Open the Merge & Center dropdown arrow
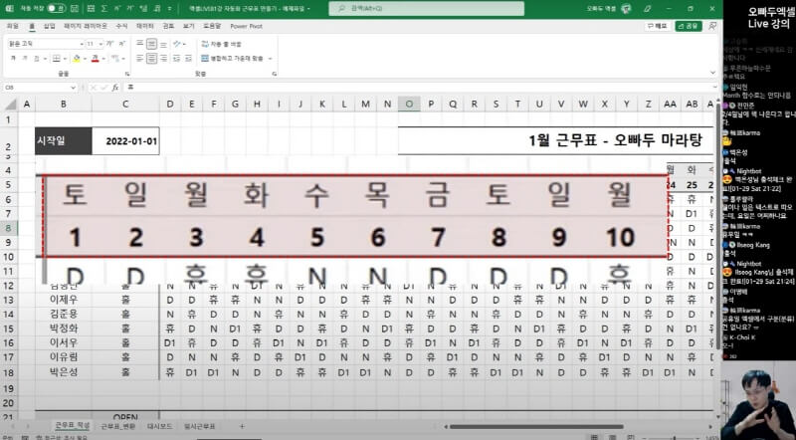Image resolution: width=796 pixels, height=440 pixels. click(270, 59)
